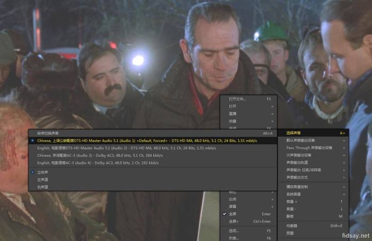Choose 立体声 stereo channel mode

(x=153, y=172)
